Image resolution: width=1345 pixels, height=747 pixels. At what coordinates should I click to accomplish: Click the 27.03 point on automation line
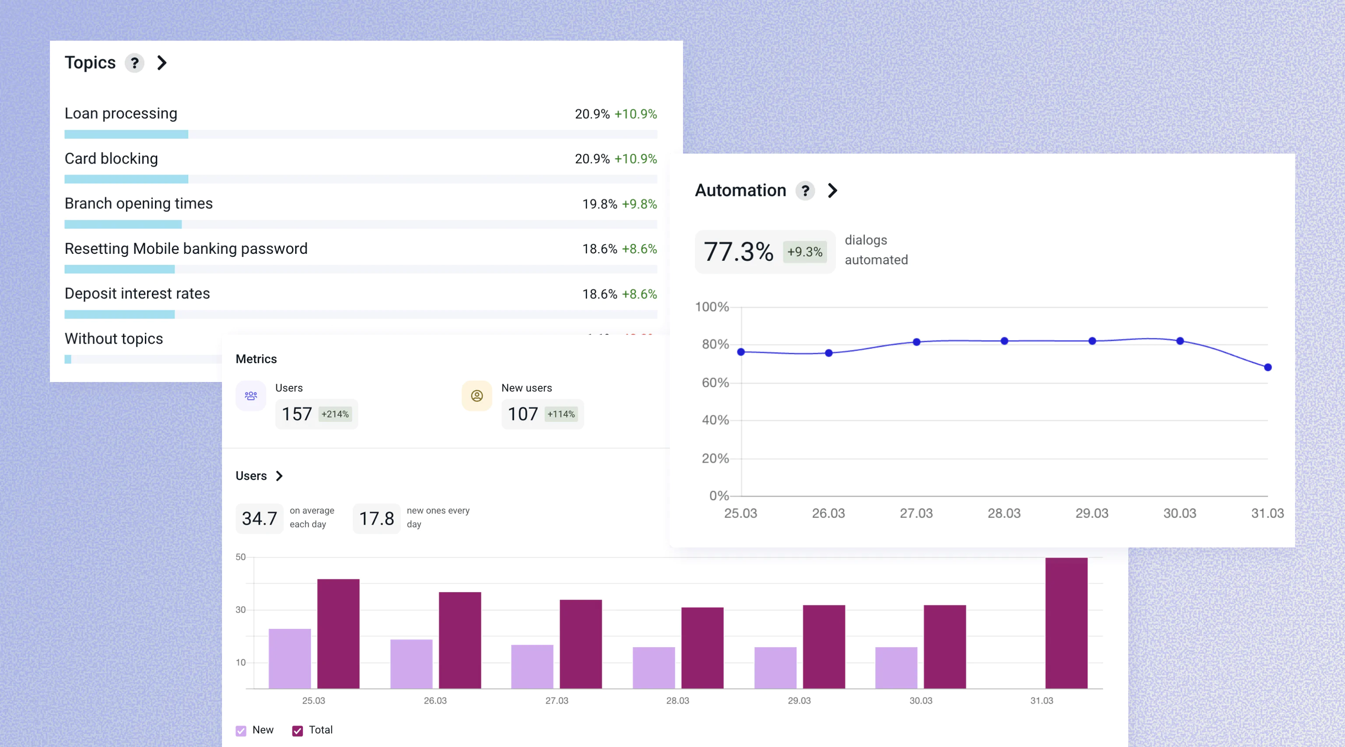[916, 343]
